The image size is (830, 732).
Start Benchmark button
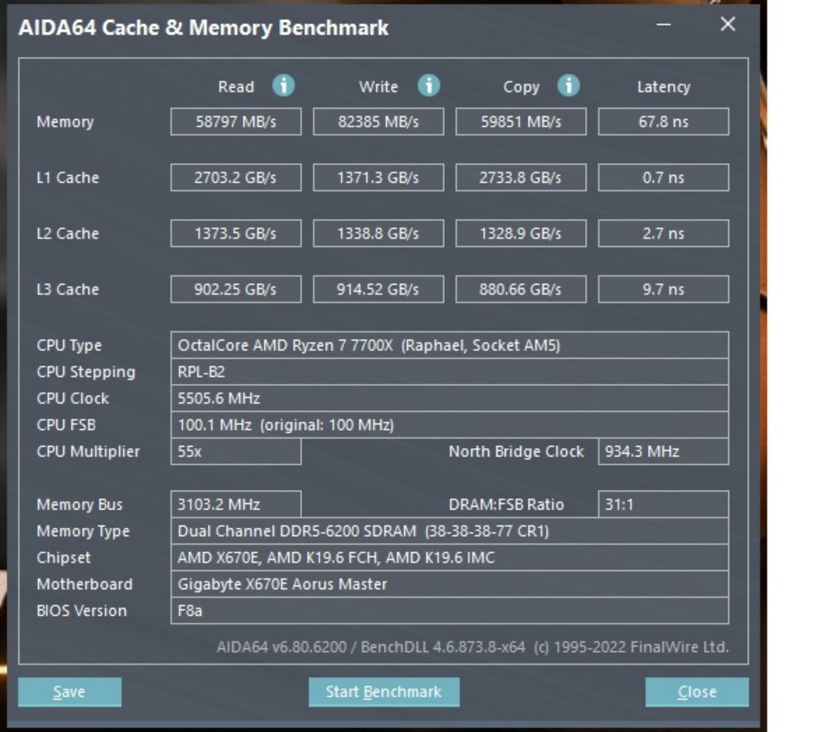click(x=384, y=691)
